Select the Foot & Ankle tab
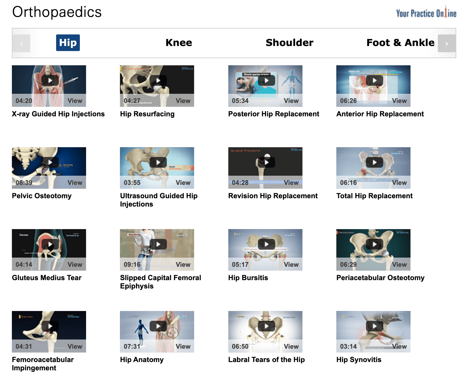 [400, 43]
